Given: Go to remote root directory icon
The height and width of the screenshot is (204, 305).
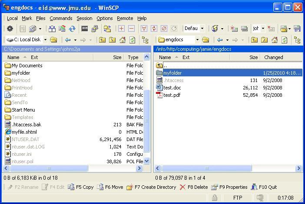Looking at the screenshot, I should click(264, 40).
